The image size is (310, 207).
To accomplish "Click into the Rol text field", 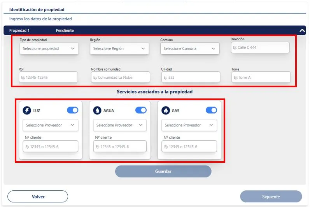I will tap(48, 77).
